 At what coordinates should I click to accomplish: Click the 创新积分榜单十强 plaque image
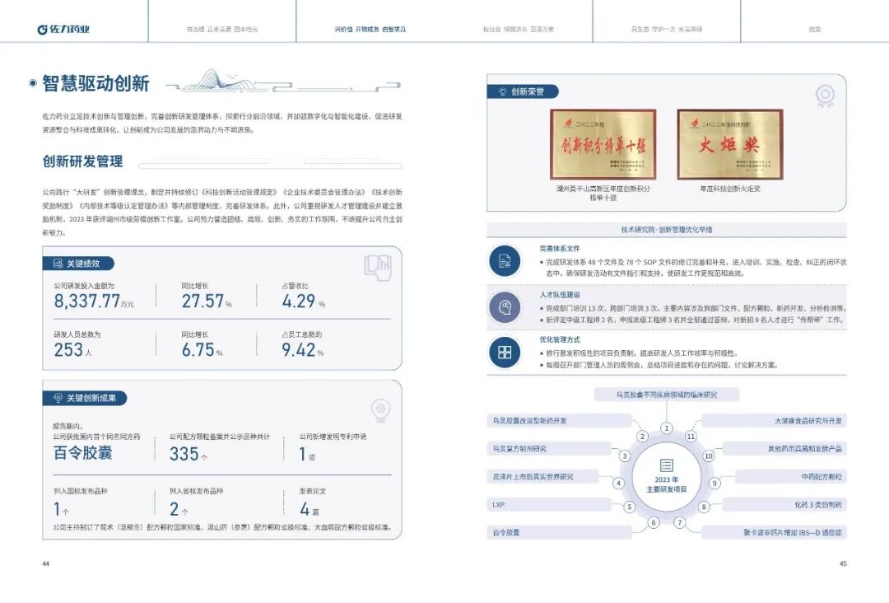point(603,145)
